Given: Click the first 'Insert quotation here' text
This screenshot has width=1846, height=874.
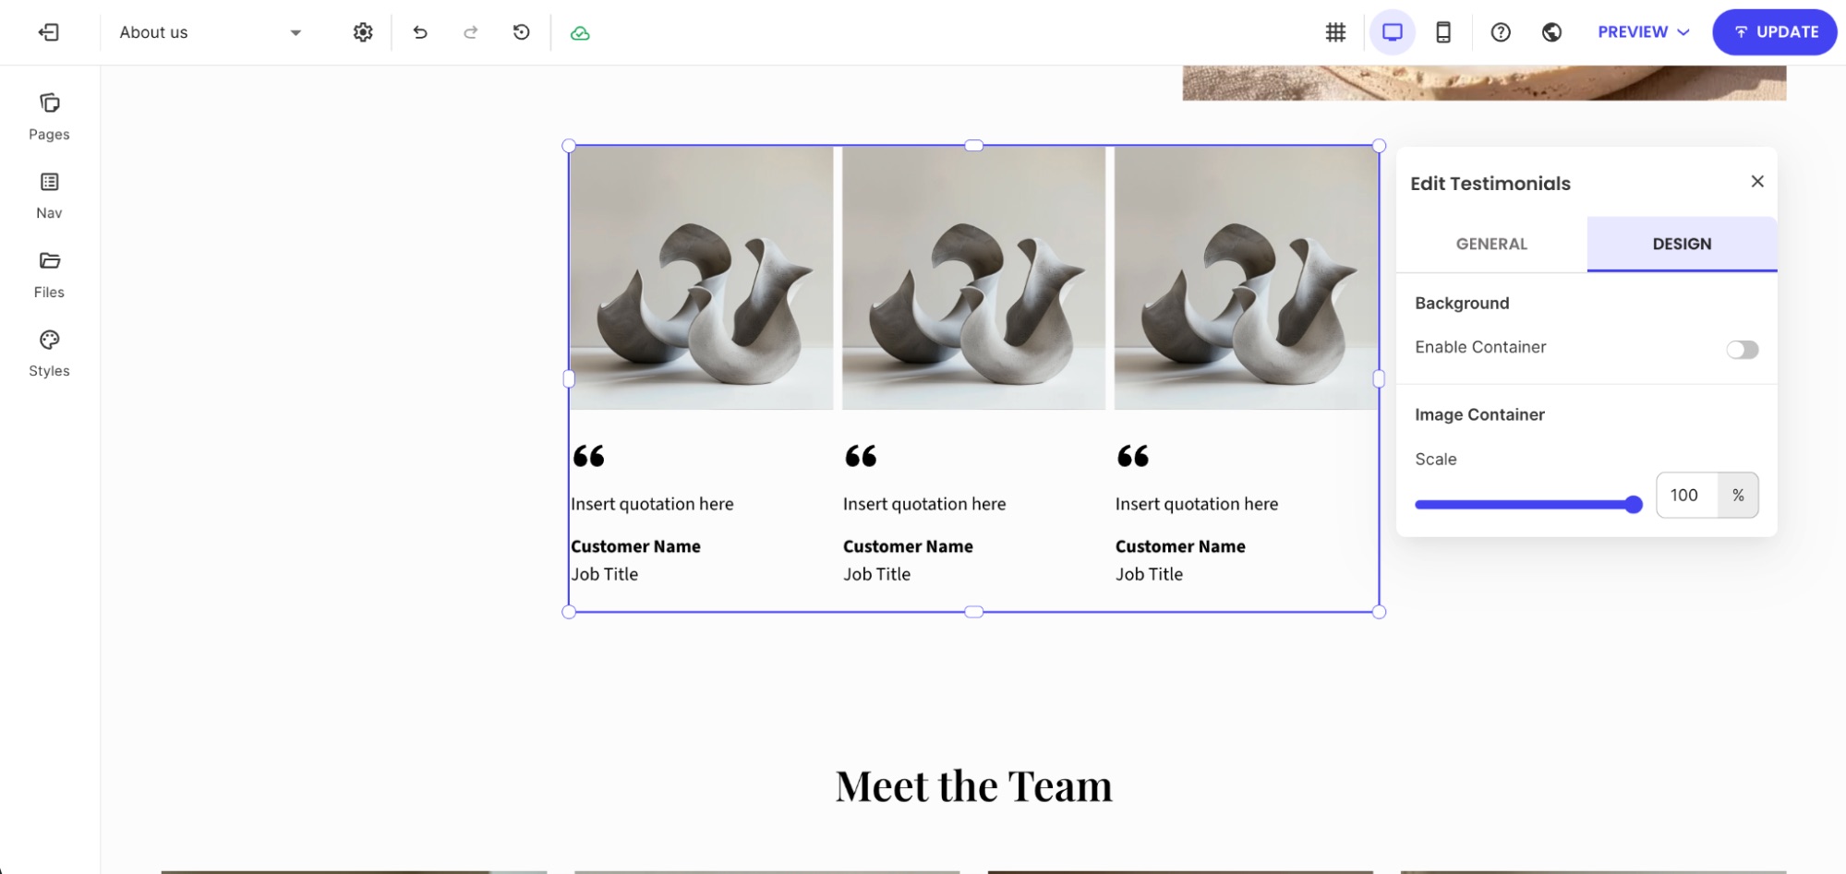Looking at the screenshot, I should tap(652, 504).
